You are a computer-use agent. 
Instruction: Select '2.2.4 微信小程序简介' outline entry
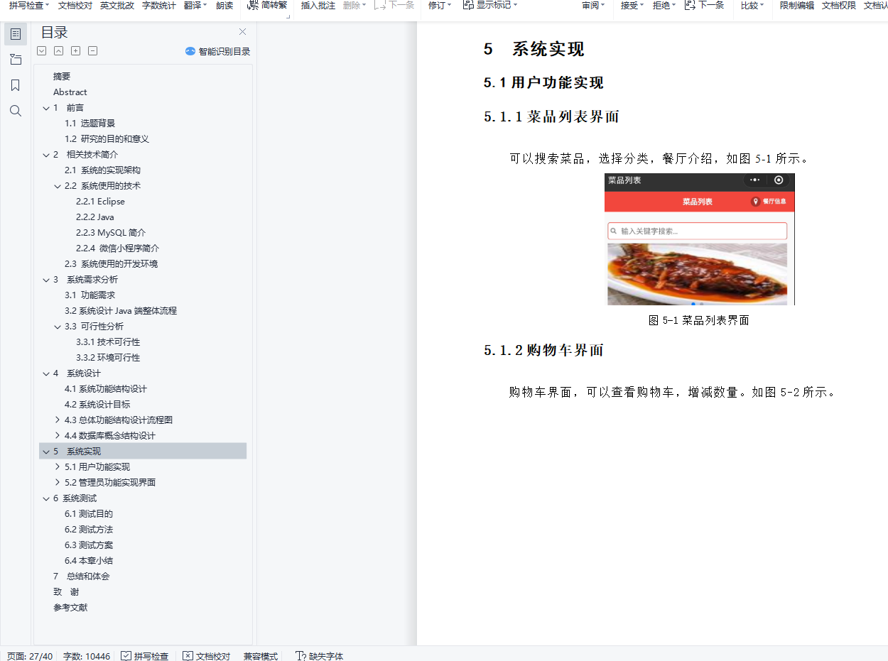pyautogui.click(x=118, y=248)
